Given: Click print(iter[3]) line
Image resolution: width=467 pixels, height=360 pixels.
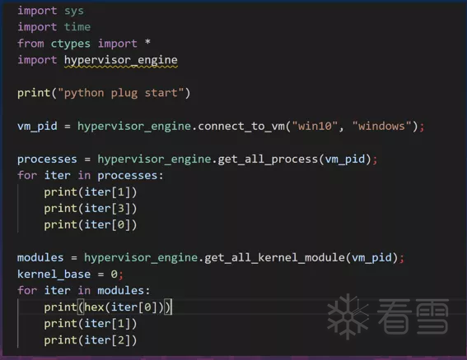Looking at the screenshot, I should click(x=91, y=209).
